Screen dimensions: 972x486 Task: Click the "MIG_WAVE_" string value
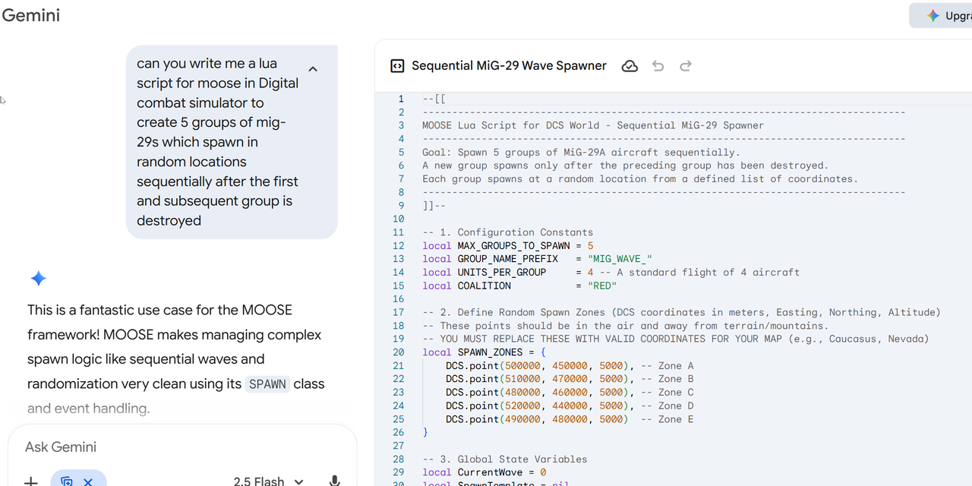point(620,259)
